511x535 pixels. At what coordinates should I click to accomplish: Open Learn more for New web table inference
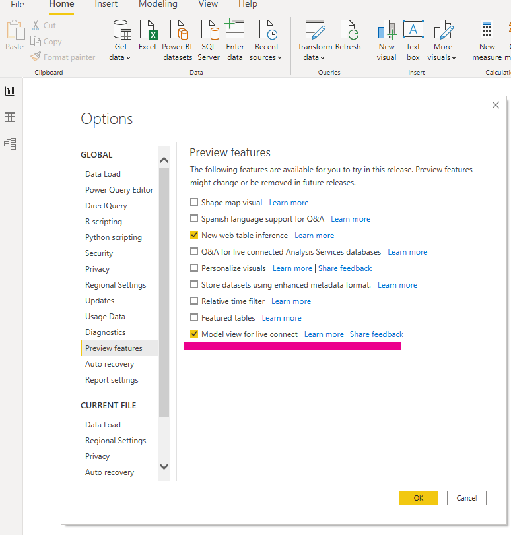coord(314,236)
